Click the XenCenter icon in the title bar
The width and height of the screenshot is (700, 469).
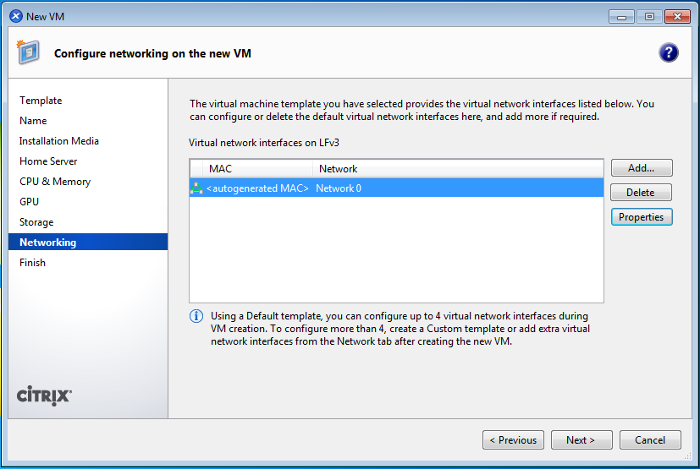click(15, 16)
